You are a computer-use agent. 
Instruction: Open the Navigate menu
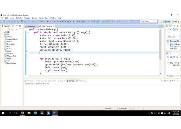27,18
